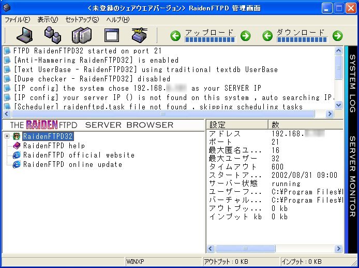Click log icon beside Anti-Hammering line
Viewport: 359px width, 268px height.
(7, 60)
